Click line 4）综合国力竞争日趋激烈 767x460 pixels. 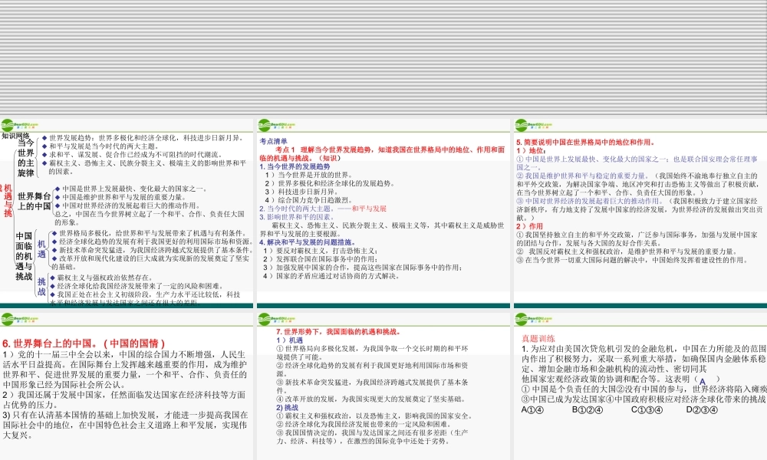[x=308, y=200]
